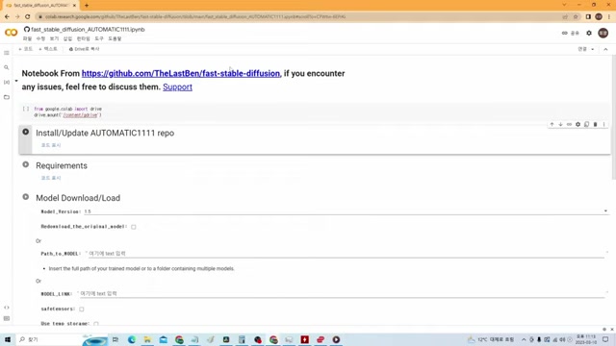
Task: Toggle Redownload_the_original_model checkbox
Action: (x=134, y=227)
